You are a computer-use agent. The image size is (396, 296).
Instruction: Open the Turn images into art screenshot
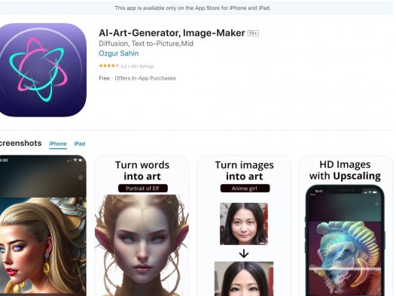[244, 226]
